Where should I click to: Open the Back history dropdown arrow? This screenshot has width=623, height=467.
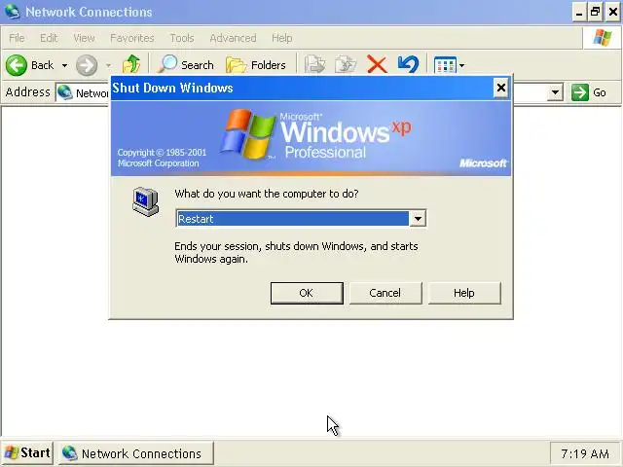coord(64,65)
